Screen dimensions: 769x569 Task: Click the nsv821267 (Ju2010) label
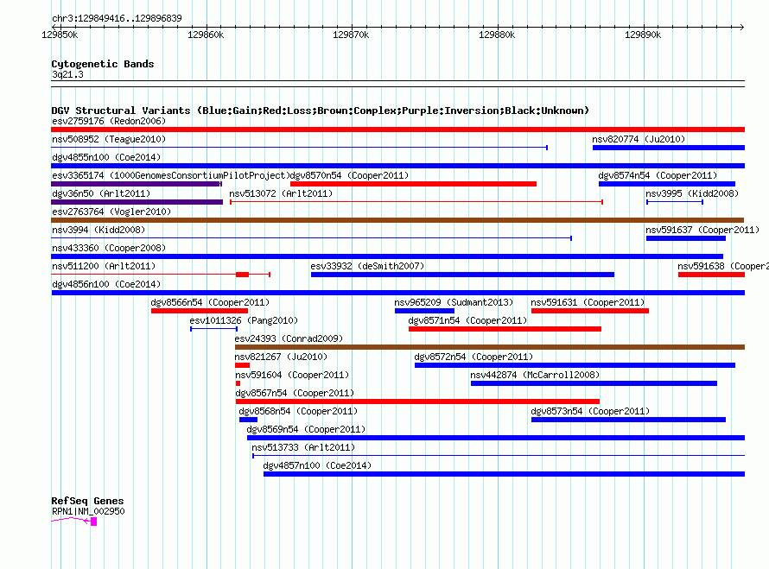[281, 357]
